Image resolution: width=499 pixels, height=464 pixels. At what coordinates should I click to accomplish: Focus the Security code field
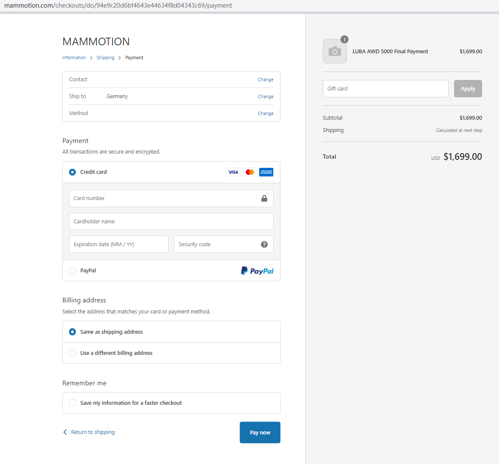(224, 244)
